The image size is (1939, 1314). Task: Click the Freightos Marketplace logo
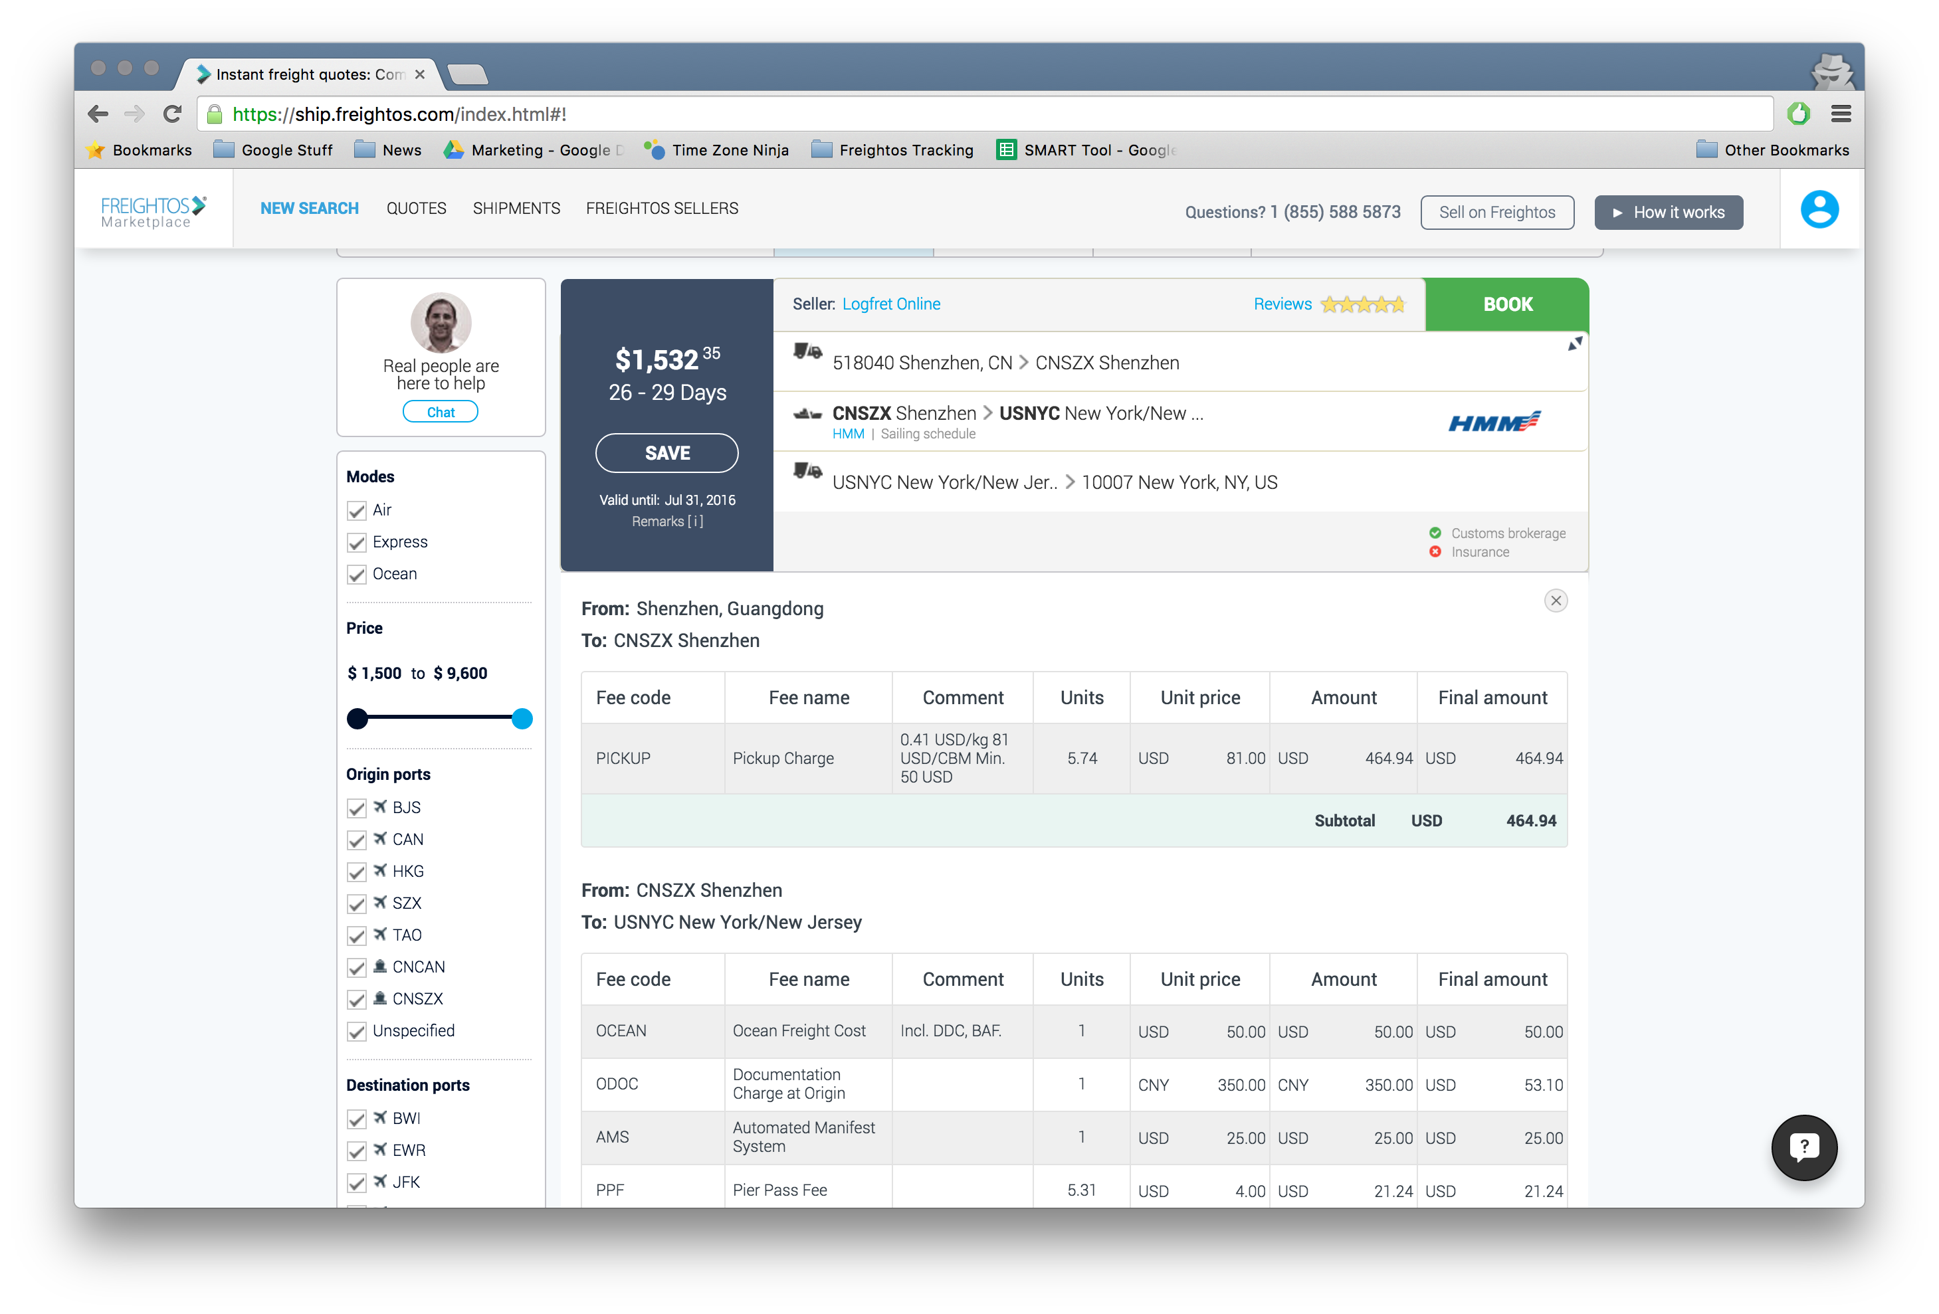[153, 211]
